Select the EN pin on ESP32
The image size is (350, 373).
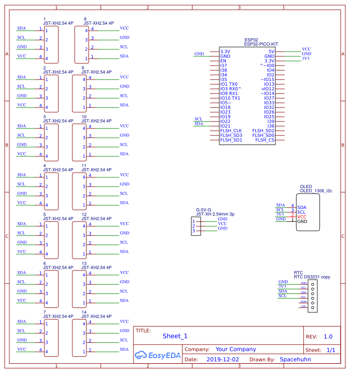click(223, 61)
